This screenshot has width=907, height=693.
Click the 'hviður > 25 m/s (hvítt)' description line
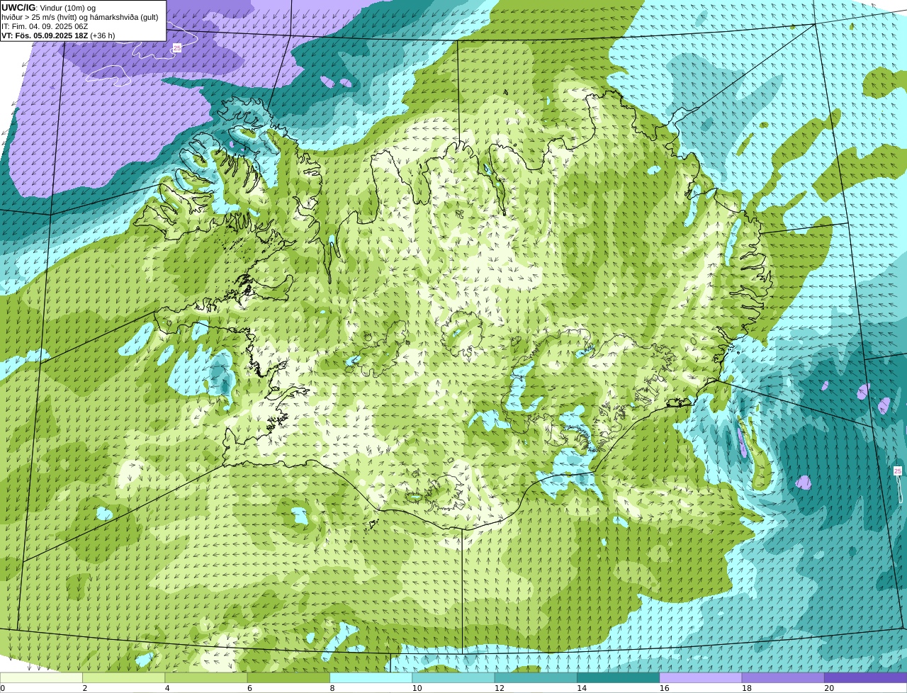(x=80, y=17)
